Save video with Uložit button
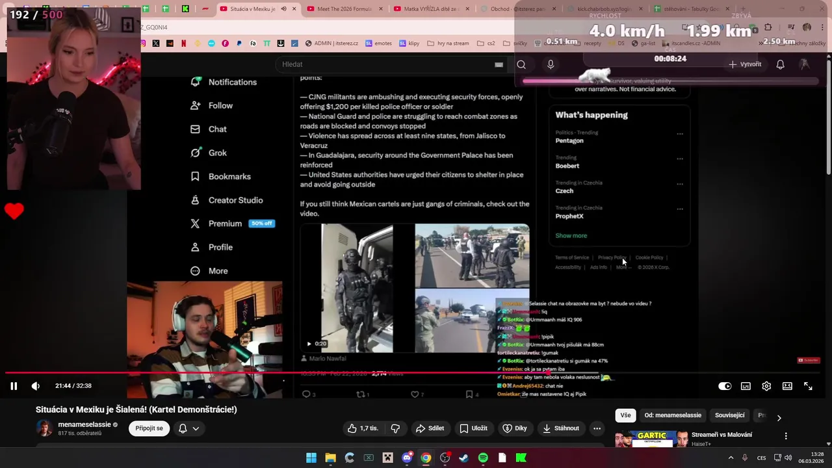 (x=473, y=428)
